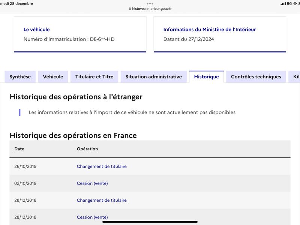Switch to the Véhicule tab

click(x=53, y=77)
